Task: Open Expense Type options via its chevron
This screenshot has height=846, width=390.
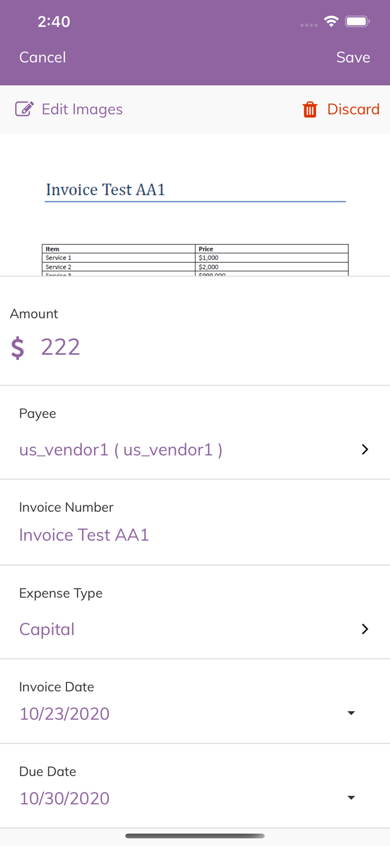Action: tap(365, 629)
